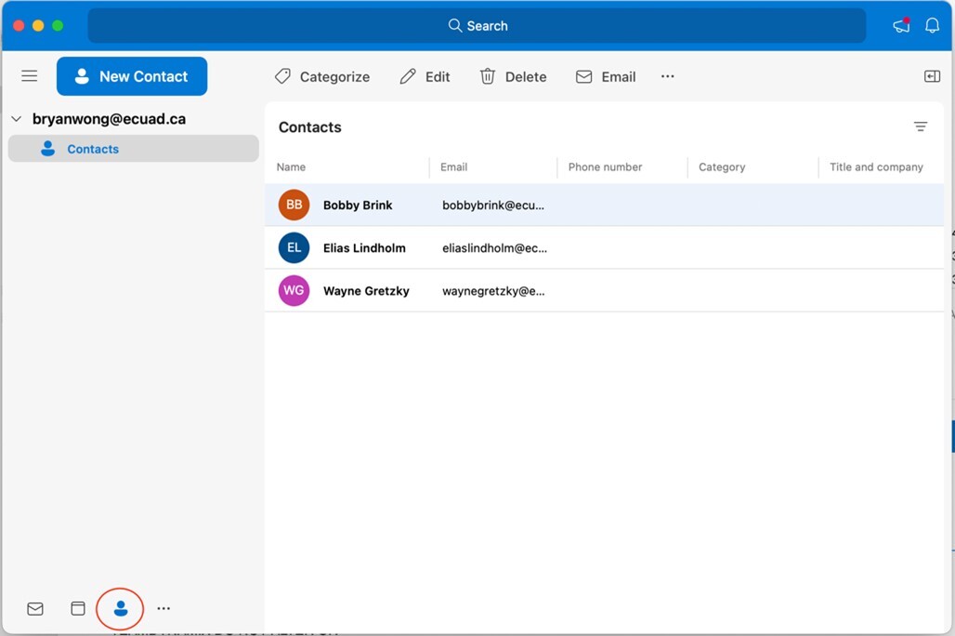
Task: Click the BB avatar circle
Action: coord(294,205)
